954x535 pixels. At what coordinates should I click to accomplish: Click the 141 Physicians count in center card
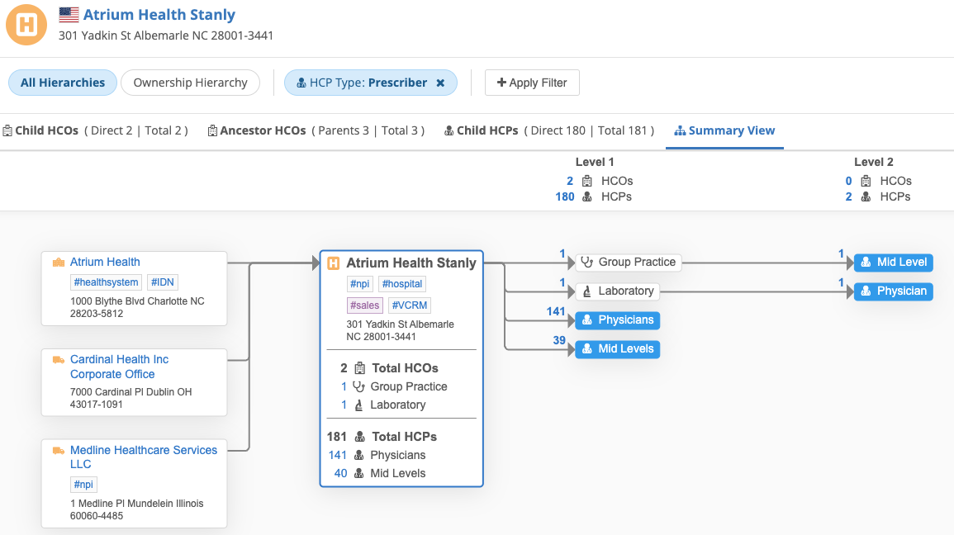coord(338,455)
